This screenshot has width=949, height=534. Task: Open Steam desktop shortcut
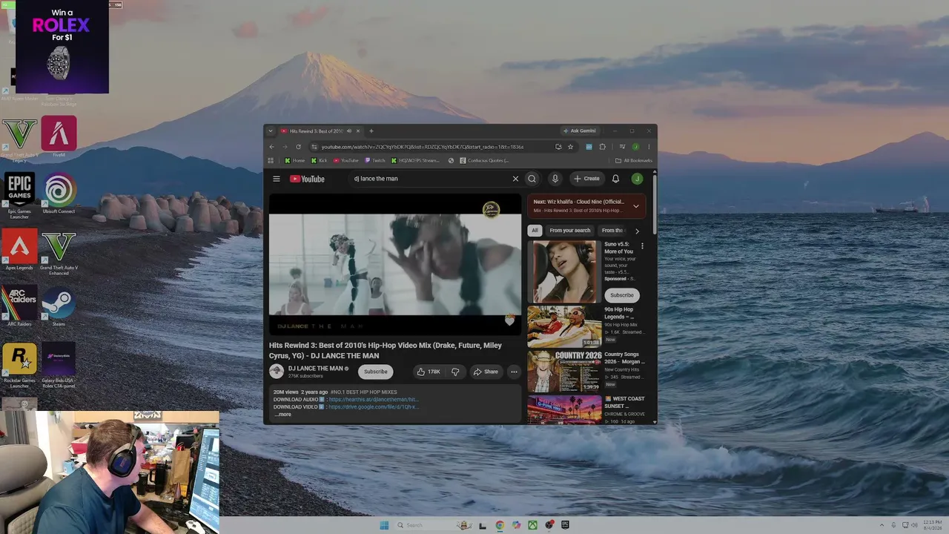[x=59, y=306]
